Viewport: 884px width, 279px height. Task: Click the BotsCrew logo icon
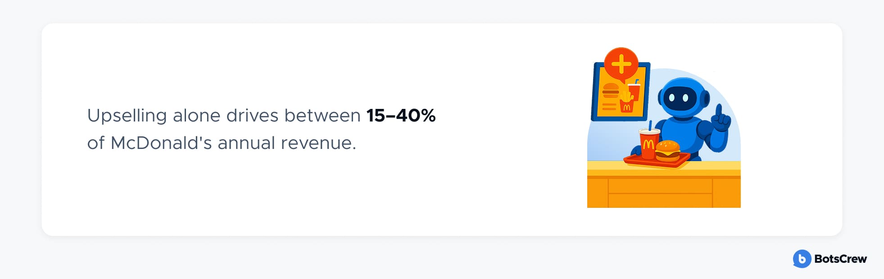tap(802, 259)
